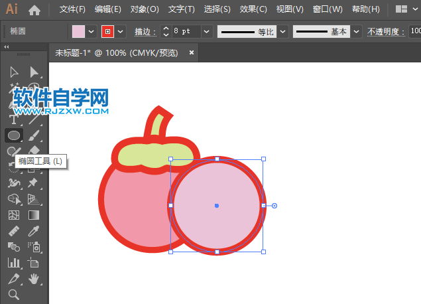Open the 视图(V) menu
Viewport: 421px width, 304px height.
coord(290,9)
